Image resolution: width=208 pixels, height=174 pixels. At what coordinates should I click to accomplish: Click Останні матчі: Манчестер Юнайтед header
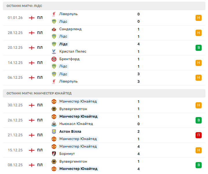click(39, 93)
